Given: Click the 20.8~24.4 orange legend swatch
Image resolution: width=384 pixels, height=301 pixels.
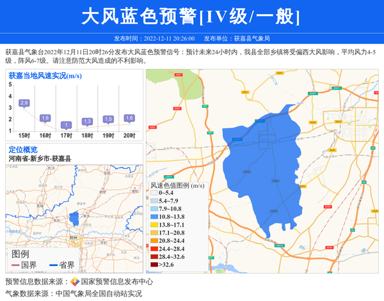Looking at the screenshot, I should [x=154, y=240].
